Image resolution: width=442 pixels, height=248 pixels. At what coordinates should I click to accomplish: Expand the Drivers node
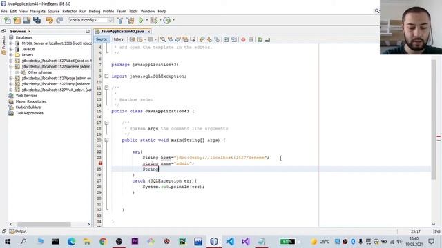(11, 55)
